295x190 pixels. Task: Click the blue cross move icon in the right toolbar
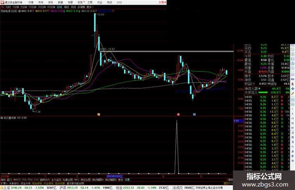293,89
